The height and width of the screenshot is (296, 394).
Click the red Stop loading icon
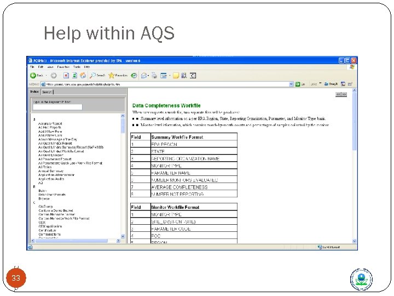tap(66, 75)
